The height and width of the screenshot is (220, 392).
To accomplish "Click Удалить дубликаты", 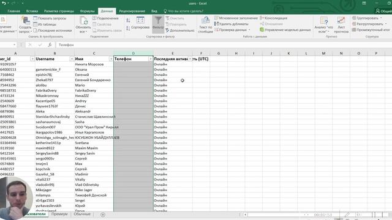I will tap(232, 24).
